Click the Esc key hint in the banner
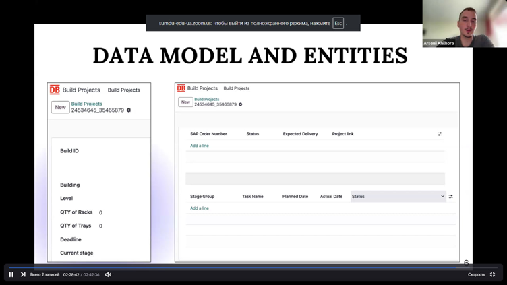Viewport: 507px width, 285px height. [338, 23]
